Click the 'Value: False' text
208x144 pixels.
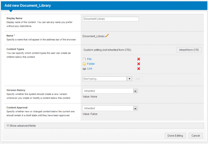pos(90,114)
